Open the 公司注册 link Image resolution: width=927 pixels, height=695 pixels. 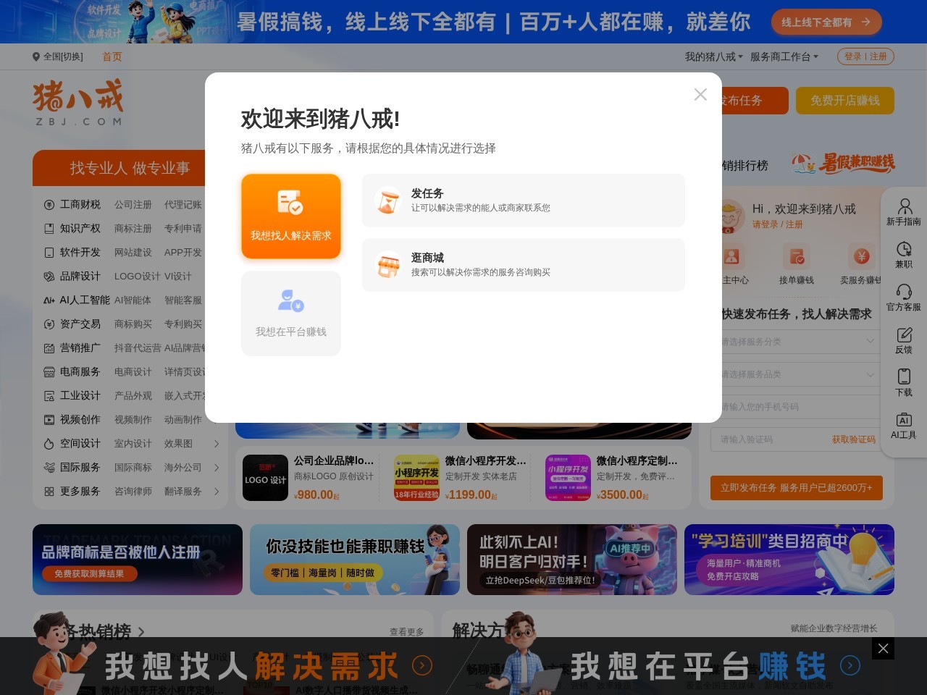[x=133, y=205]
